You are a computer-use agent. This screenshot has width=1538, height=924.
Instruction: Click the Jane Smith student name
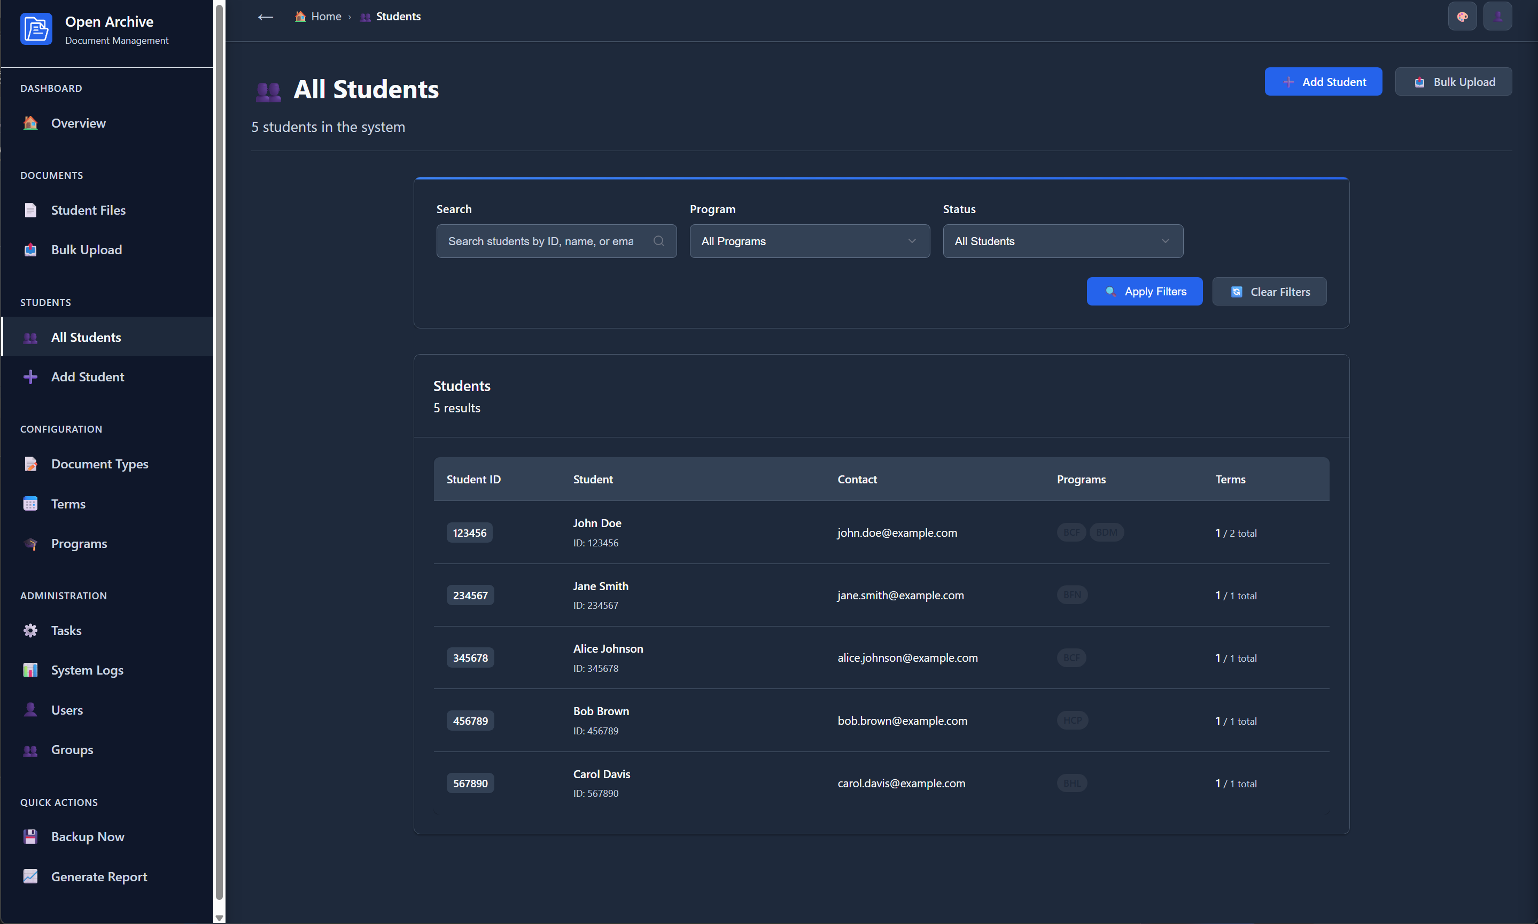[601, 586]
